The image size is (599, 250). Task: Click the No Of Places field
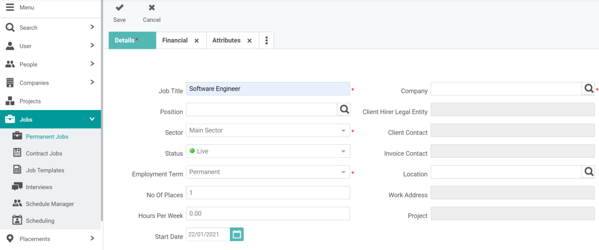coord(268,193)
